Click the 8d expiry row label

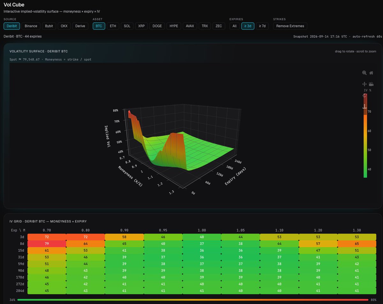pos(22,244)
